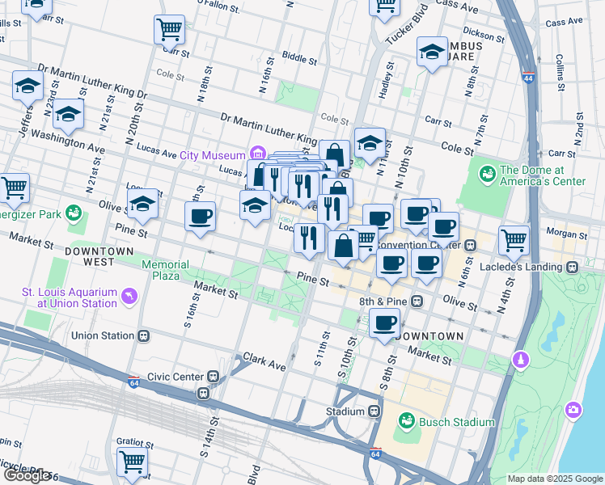Click Map data ©2025 Google attribution

tap(555, 479)
